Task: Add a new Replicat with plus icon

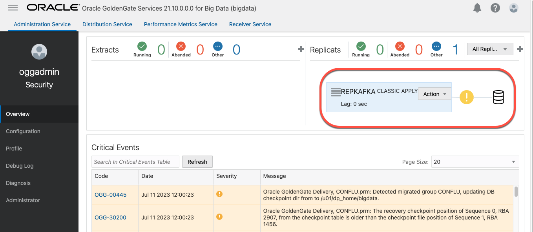Action: [x=520, y=49]
